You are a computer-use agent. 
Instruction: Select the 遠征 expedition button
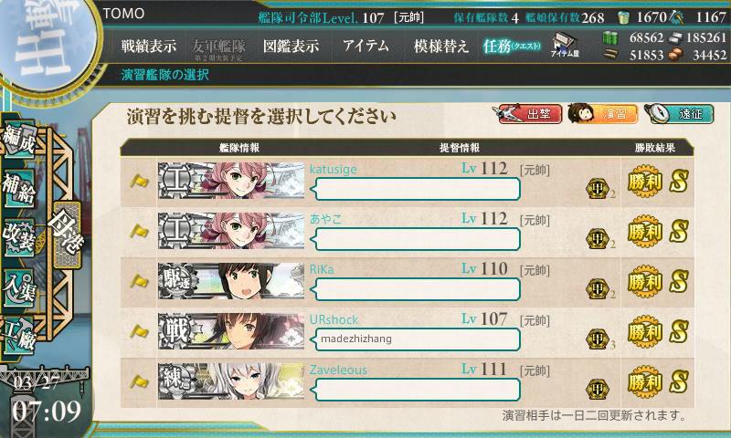[x=680, y=113]
